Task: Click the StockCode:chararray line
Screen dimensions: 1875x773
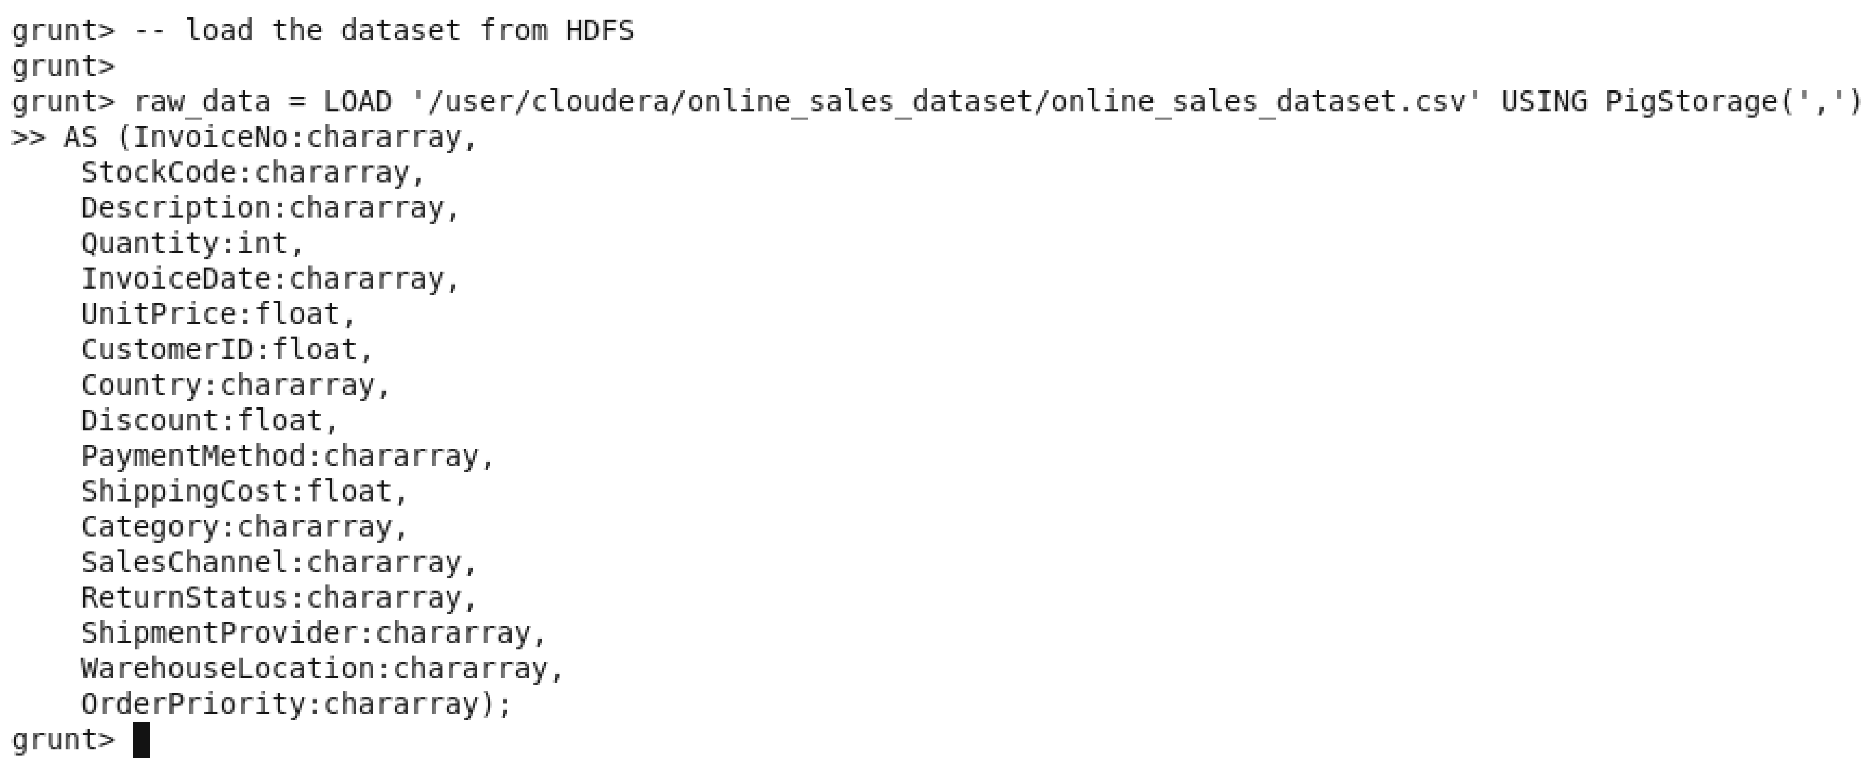Action: click(251, 172)
